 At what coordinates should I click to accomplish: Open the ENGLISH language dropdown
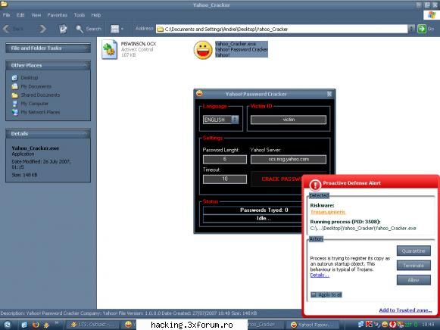tap(220, 120)
